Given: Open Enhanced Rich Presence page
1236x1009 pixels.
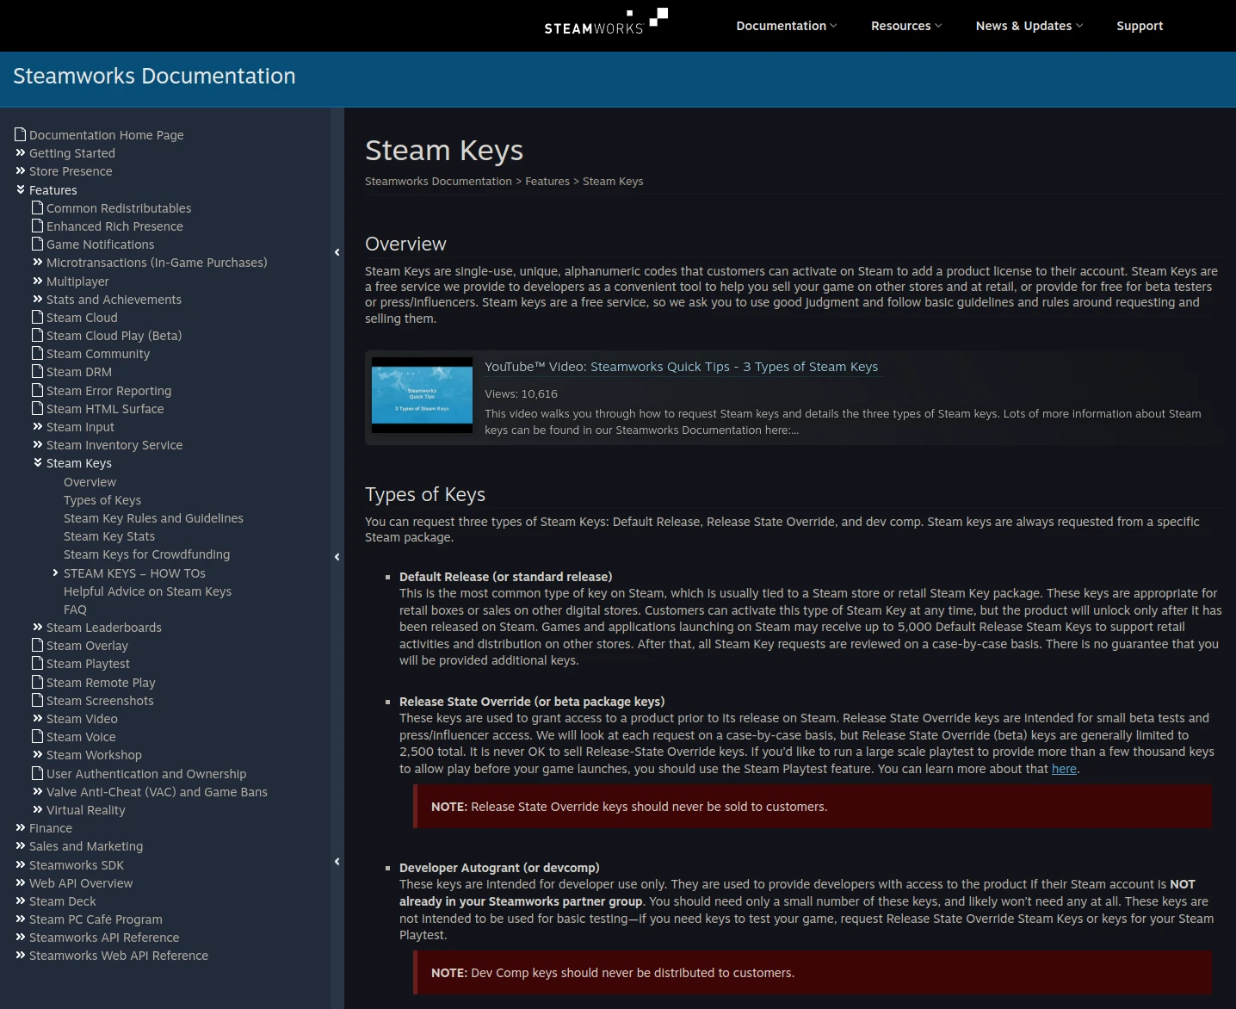Looking at the screenshot, I should point(114,226).
